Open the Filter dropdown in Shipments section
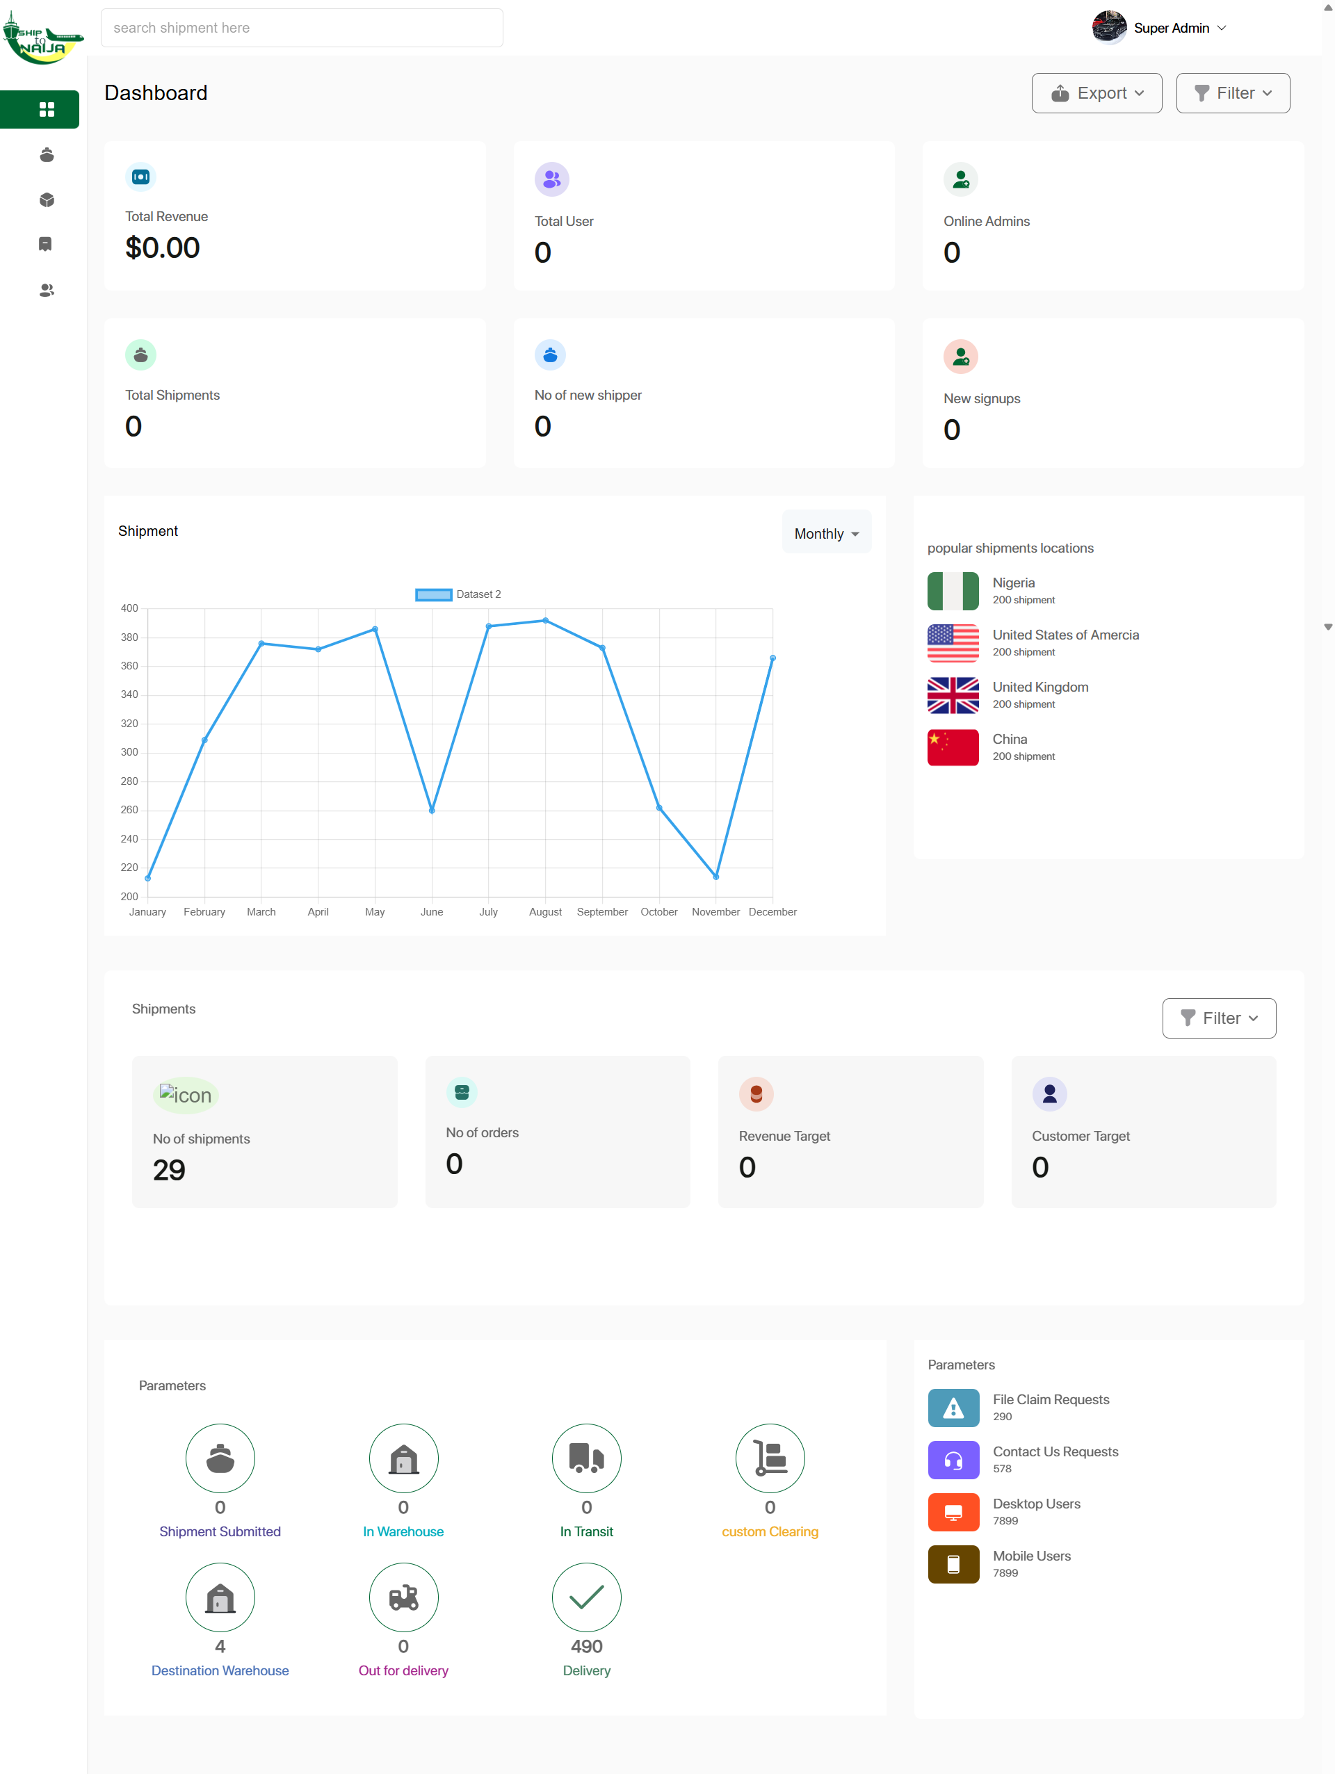1335x1774 pixels. (x=1218, y=1018)
